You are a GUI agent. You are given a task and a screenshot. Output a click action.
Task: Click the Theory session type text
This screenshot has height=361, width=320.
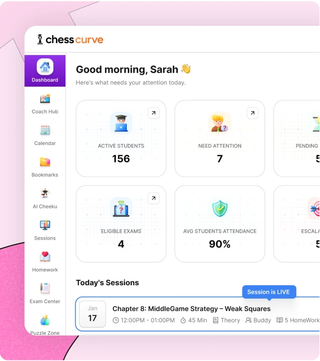(230, 320)
